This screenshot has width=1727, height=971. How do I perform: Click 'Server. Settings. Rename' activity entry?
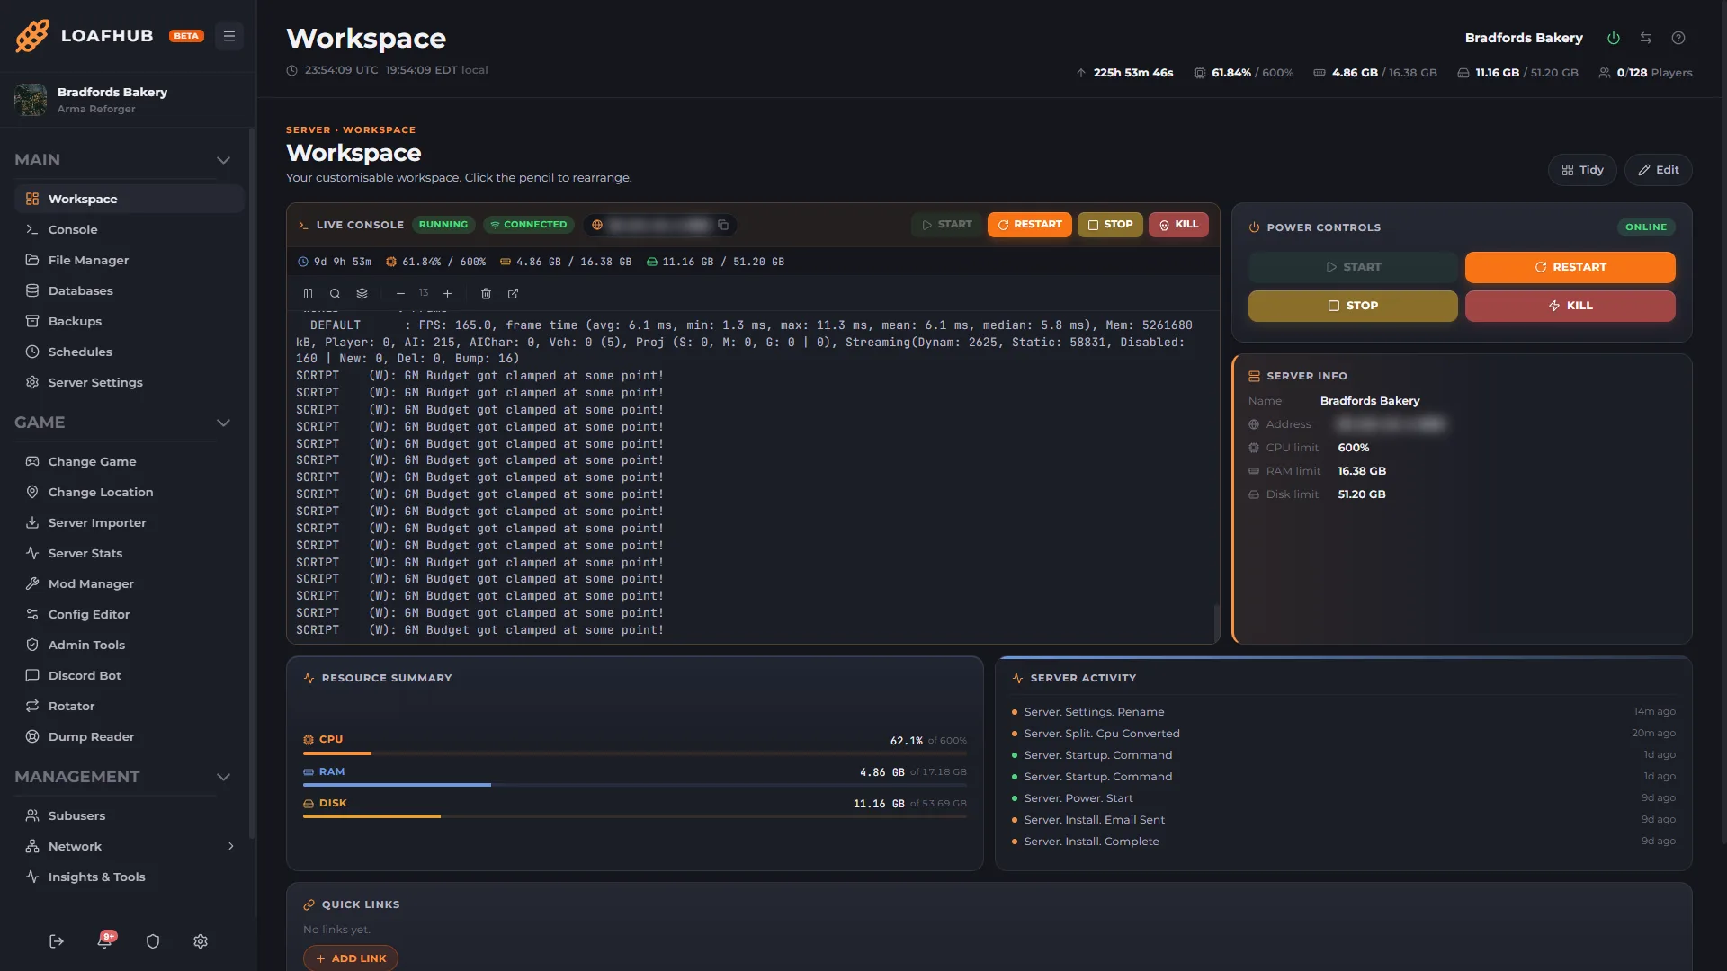click(x=1094, y=712)
